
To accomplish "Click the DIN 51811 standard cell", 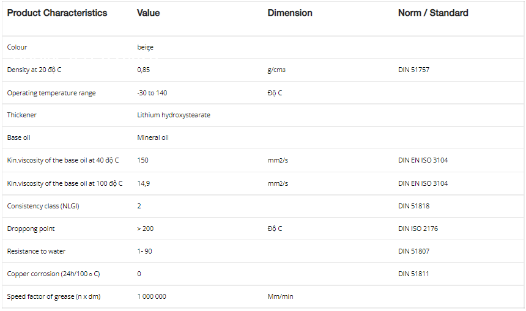I will coord(413,274).
